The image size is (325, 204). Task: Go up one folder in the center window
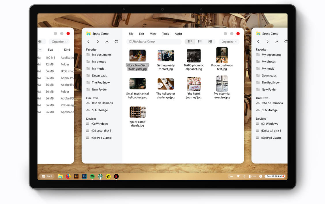pos(107,42)
